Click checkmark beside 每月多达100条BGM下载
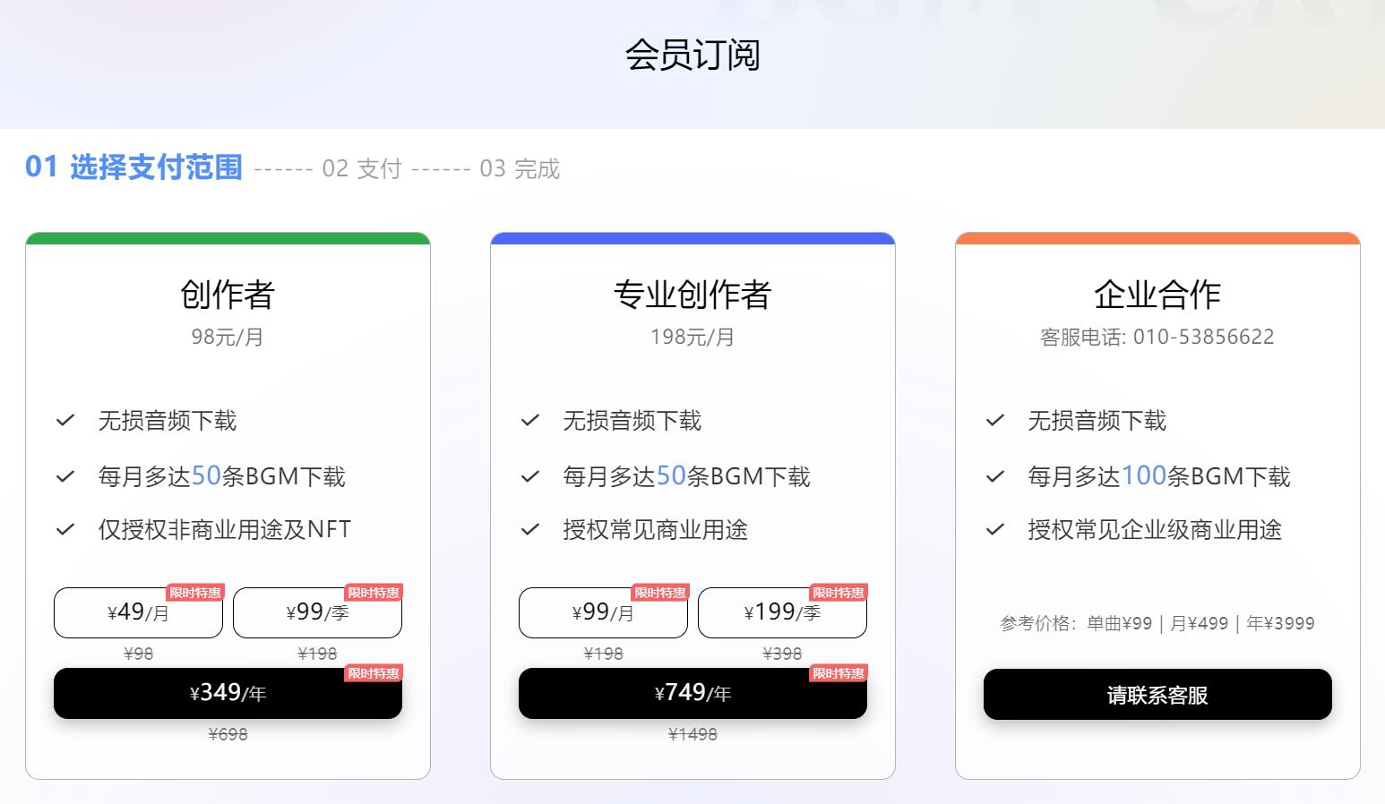 (x=995, y=476)
